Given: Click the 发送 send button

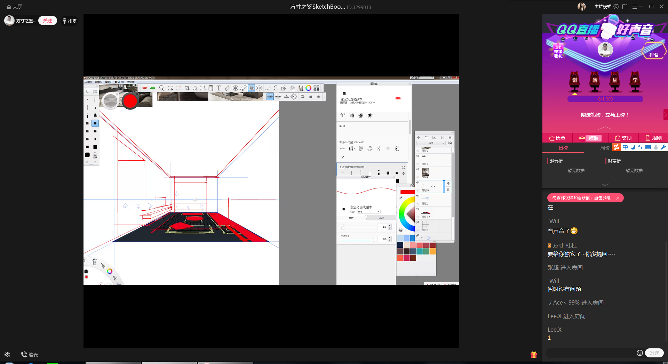Looking at the screenshot, I should [x=654, y=353].
